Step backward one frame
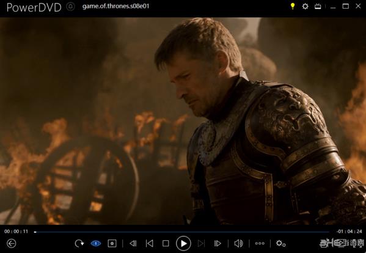Viewport: 366px width, 253px height. (133, 243)
